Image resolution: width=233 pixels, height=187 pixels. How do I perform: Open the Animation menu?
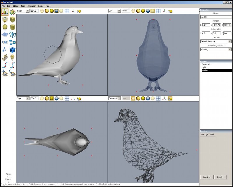(x=32, y=6)
